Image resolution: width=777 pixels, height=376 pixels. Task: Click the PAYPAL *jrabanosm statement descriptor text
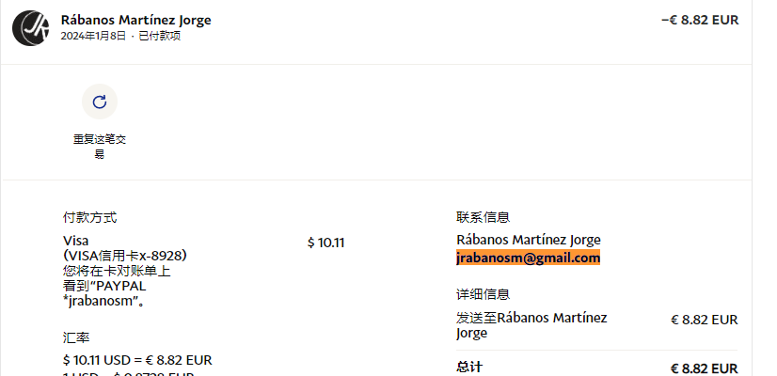[103, 293]
